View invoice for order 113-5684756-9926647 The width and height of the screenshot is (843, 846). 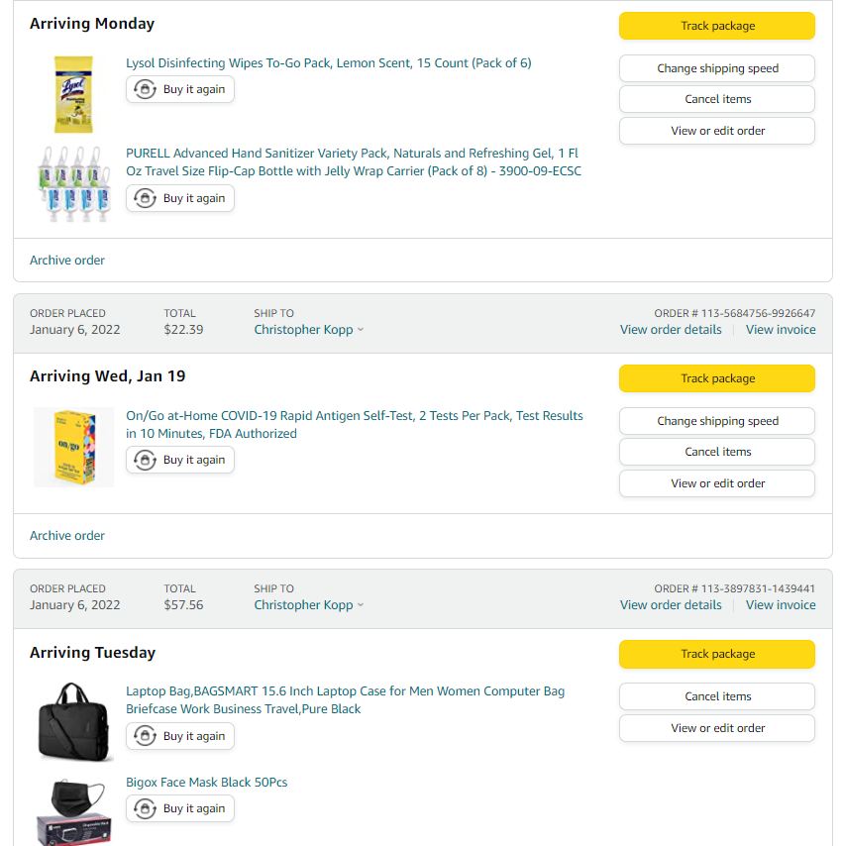[781, 330]
